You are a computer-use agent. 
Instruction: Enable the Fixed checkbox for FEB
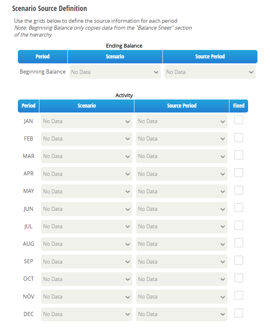click(x=239, y=138)
